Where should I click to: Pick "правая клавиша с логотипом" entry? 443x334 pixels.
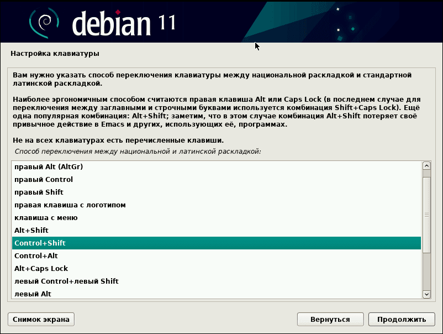click(x=217, y=205)
